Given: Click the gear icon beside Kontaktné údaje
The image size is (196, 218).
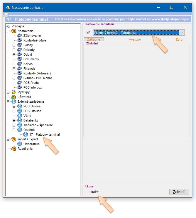Looking at the screenshot, I should pos(20,40).
